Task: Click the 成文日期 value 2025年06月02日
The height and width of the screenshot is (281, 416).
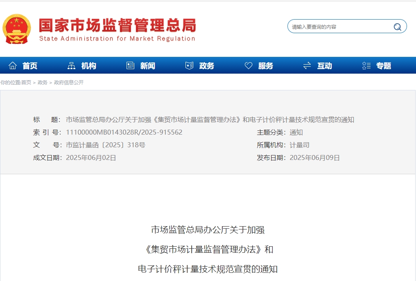Action: coord(91,158)
